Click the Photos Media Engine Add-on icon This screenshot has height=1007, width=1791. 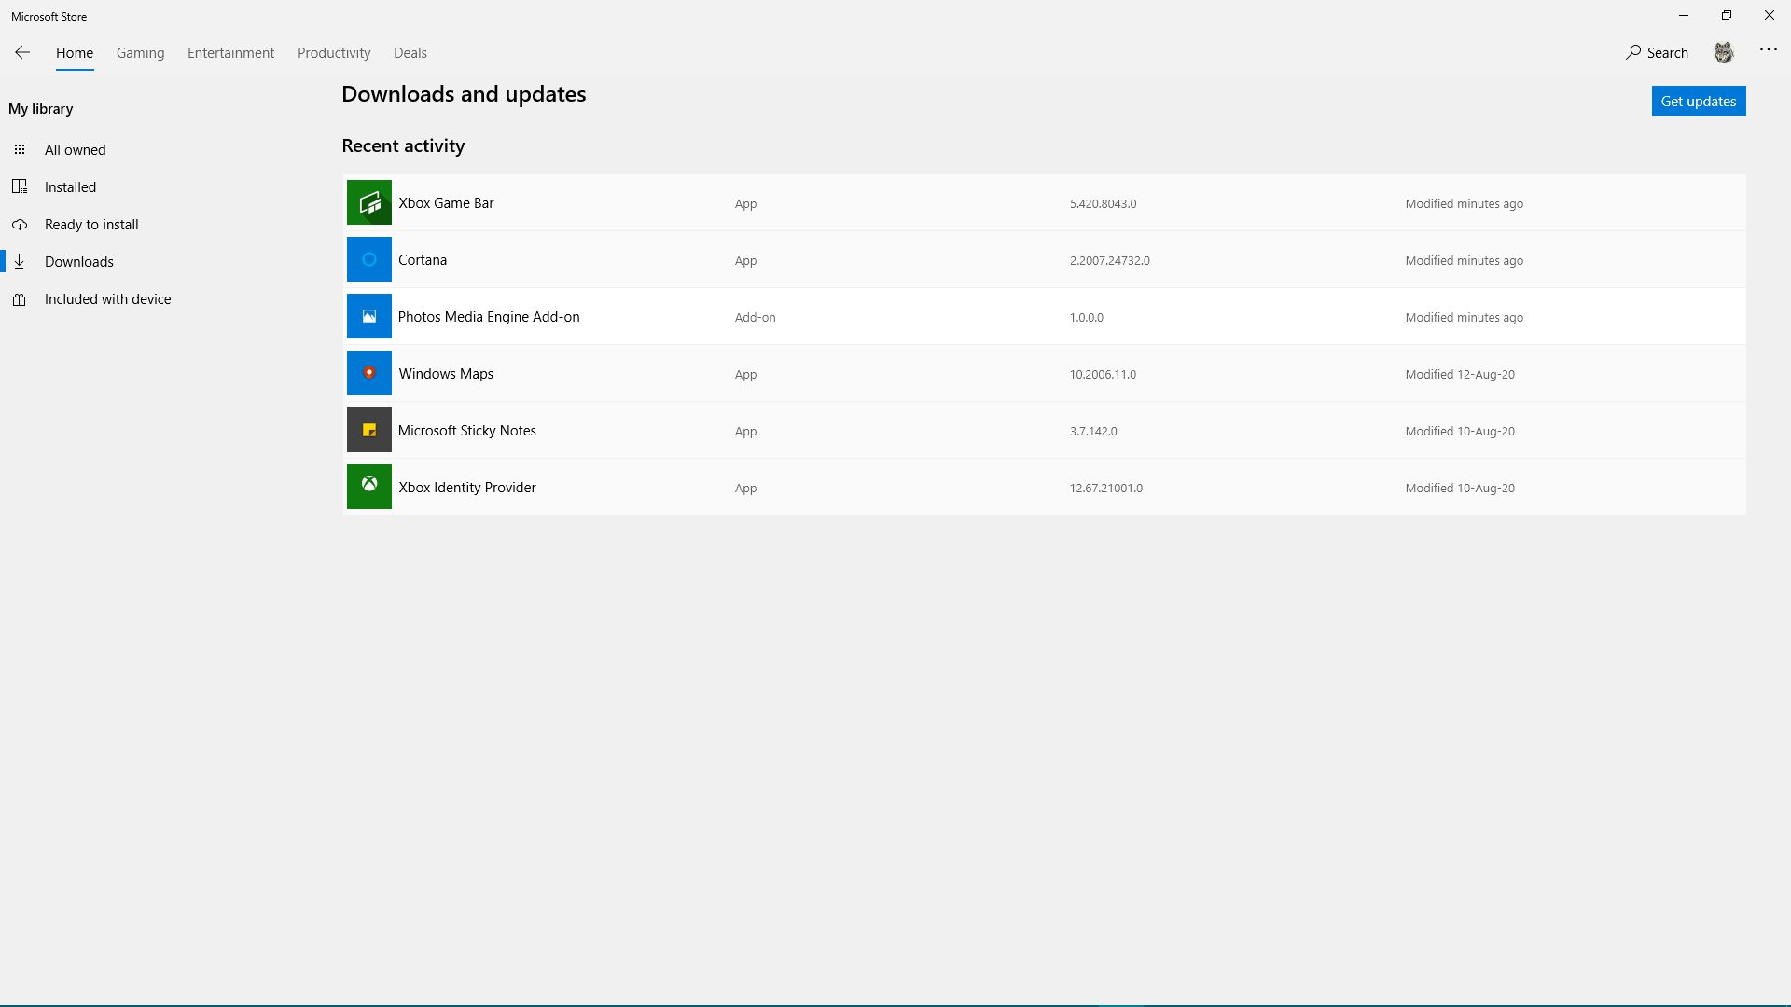tap(368, 316)
